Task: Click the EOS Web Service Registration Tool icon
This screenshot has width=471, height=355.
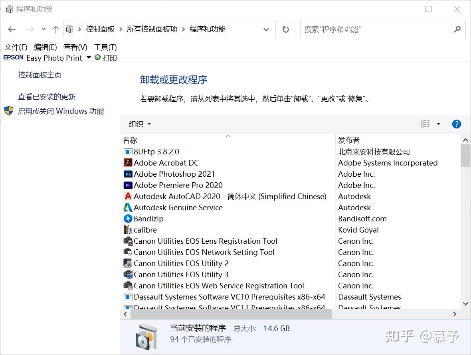Action: (128, 286)
